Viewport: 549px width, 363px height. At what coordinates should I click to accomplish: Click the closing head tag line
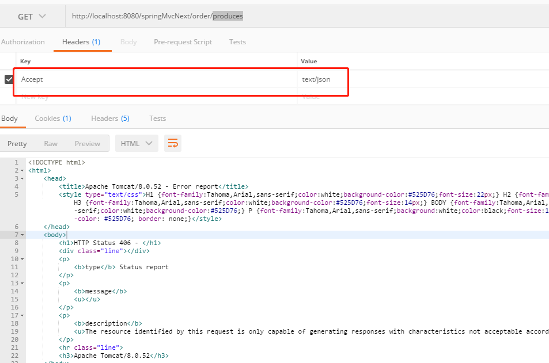[56, 227]
